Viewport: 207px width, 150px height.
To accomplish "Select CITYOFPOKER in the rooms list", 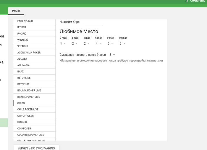I will pyautogui.click(x=34, y=116).
